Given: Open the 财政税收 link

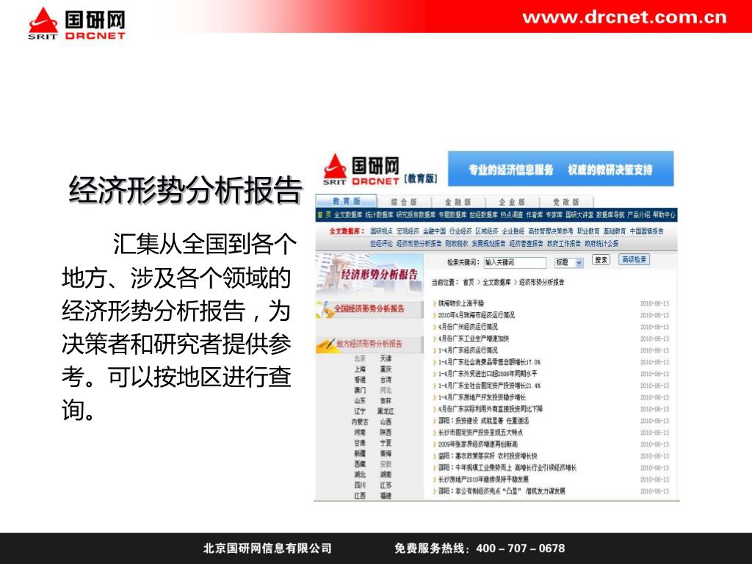Looking at the screenshot, I should coord(456,244).
